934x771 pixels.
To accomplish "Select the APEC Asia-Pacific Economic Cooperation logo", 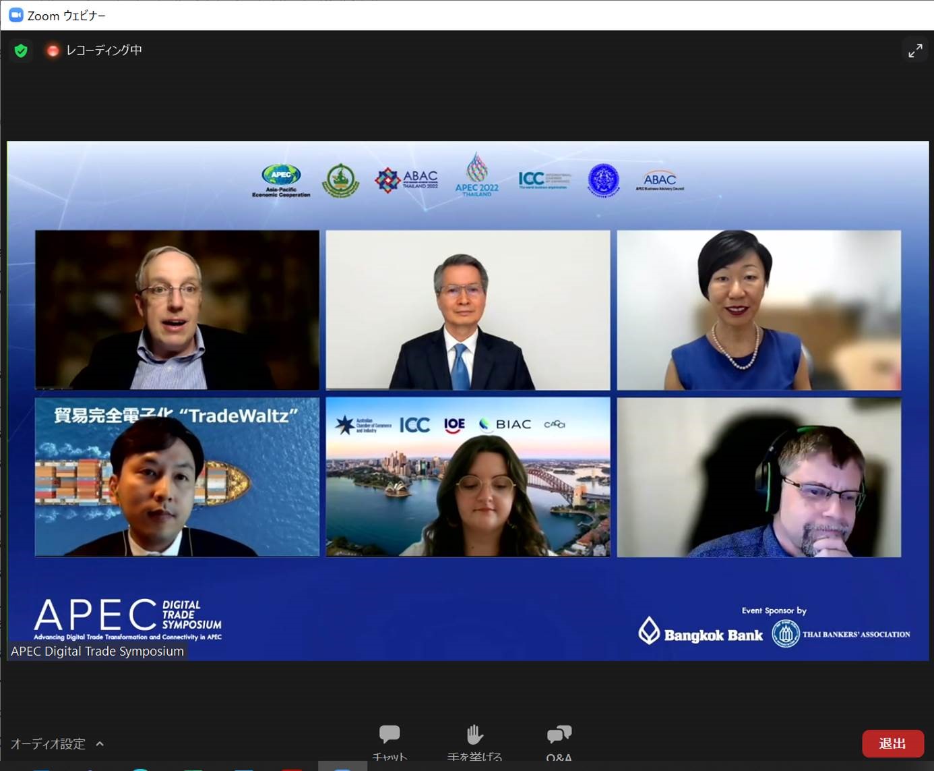I will tap(281, 181).
